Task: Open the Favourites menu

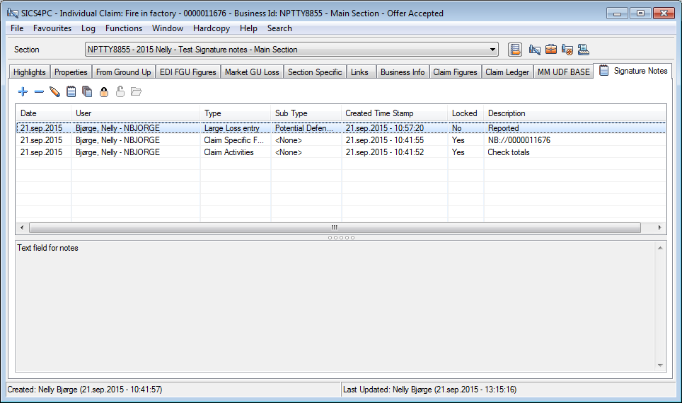Action: click(x=52, y=28)
